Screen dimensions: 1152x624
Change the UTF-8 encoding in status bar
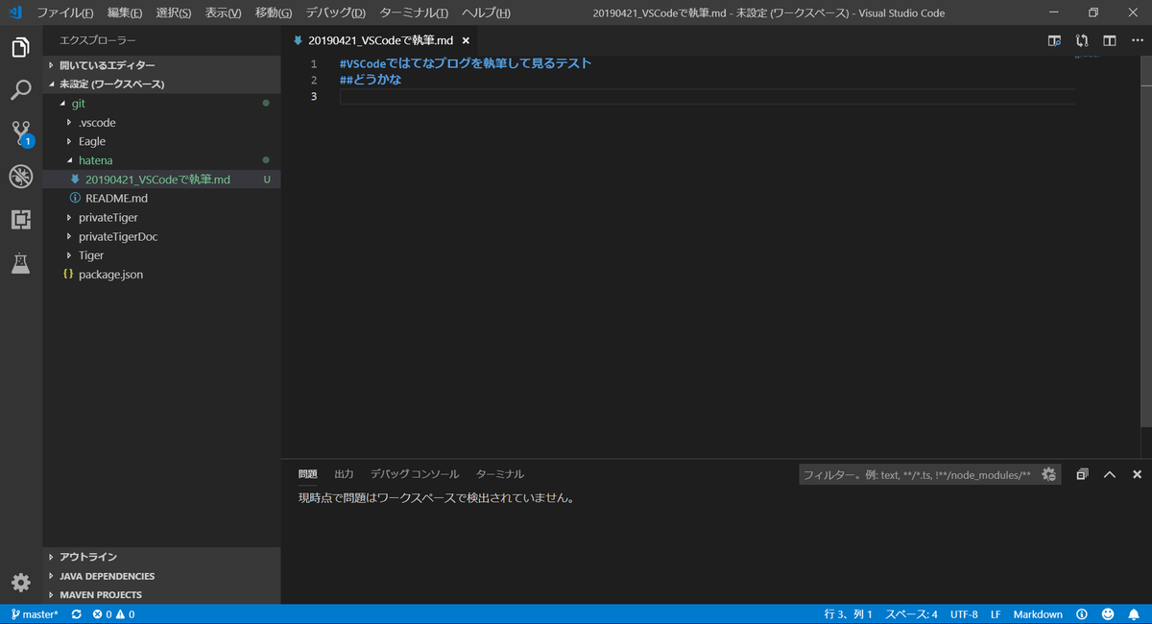964,613
